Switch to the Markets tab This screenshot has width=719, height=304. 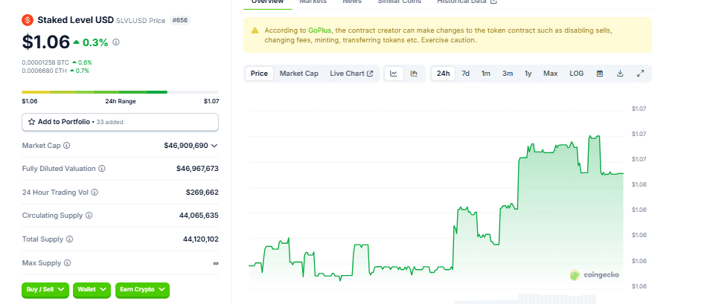[313, 1]
